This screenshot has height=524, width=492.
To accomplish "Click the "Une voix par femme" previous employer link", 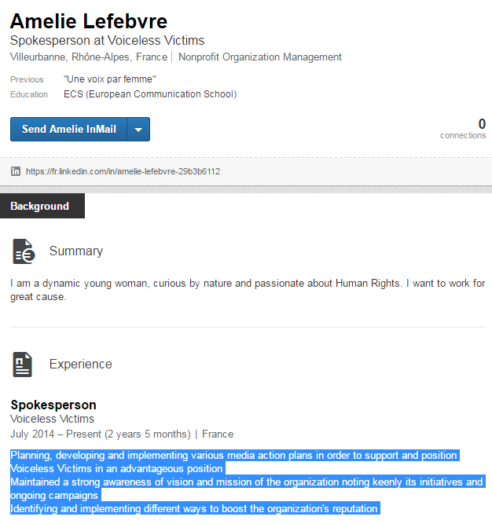I will coord(109,79).
